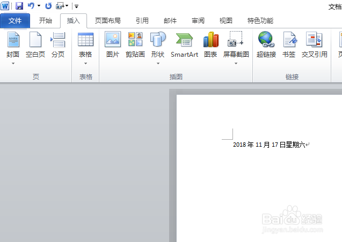Screen dimensions: 342x242
Task: Open the 文件 (File) tab
Action: click(15, 21)
